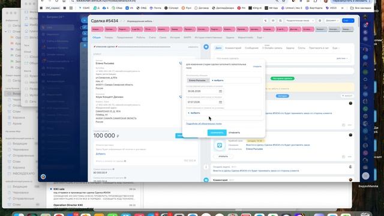
Task: Select the Общие tab of the deal
Action: (97, 37)
